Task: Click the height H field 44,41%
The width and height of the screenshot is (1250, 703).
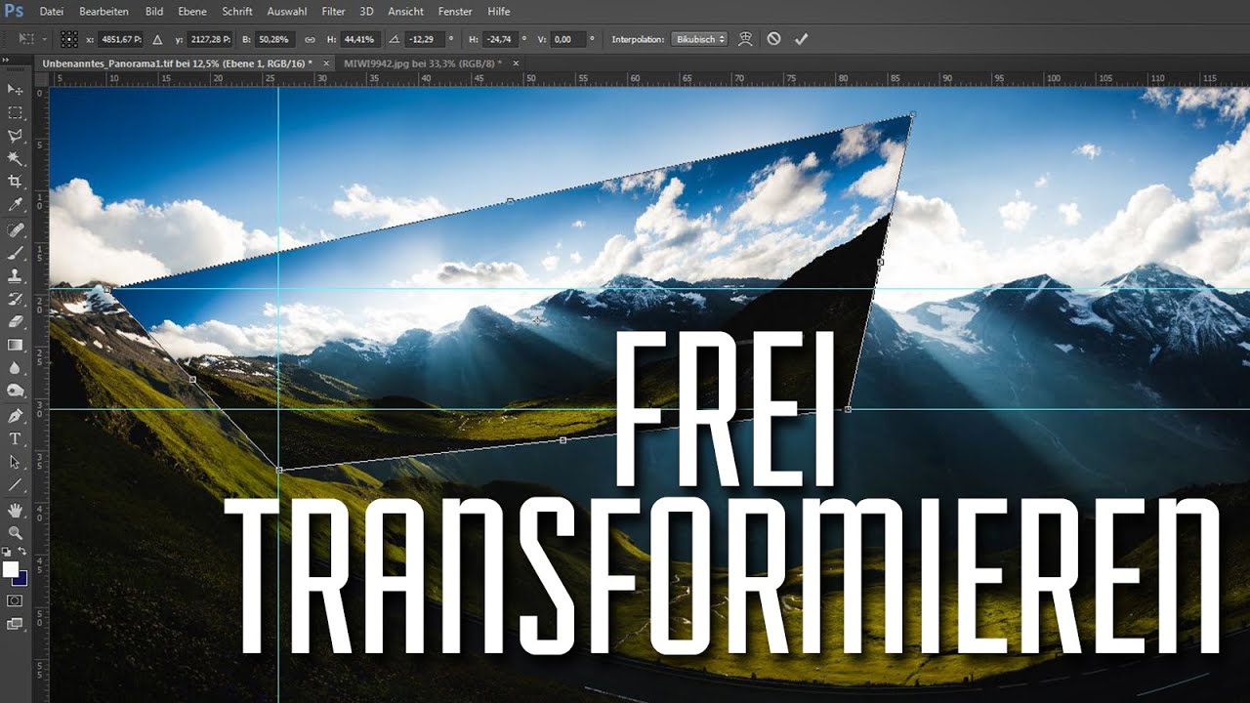Action: click(x=361, y=39)
